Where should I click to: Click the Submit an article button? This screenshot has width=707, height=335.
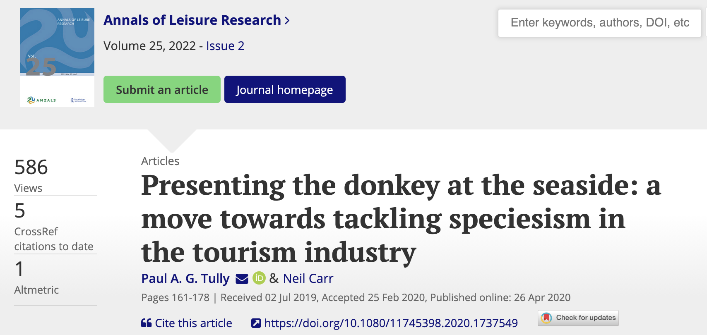pyautogui.click(x=162, y=89)
